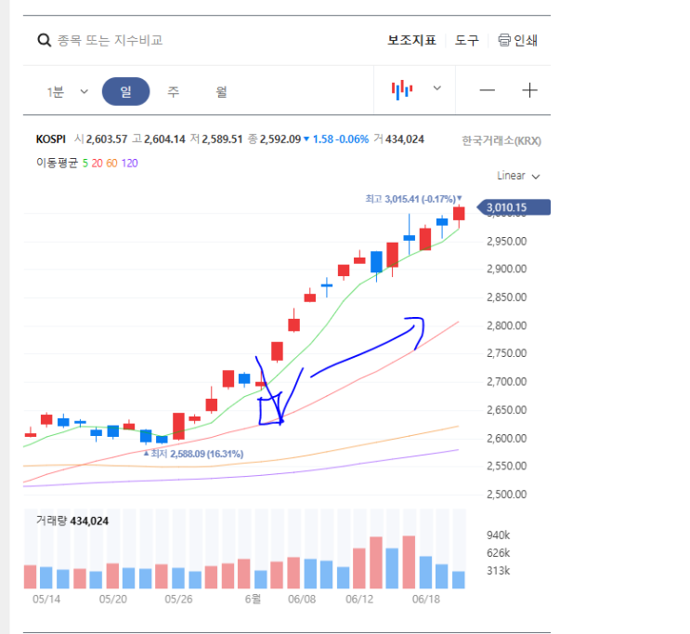690x634 pixels.
Task: Click the volume value 434,024 in header
Action: pyautogui.click(x=405, y=139)
